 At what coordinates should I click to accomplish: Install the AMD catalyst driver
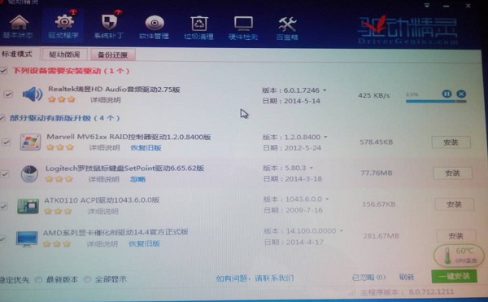click(456, 236)
